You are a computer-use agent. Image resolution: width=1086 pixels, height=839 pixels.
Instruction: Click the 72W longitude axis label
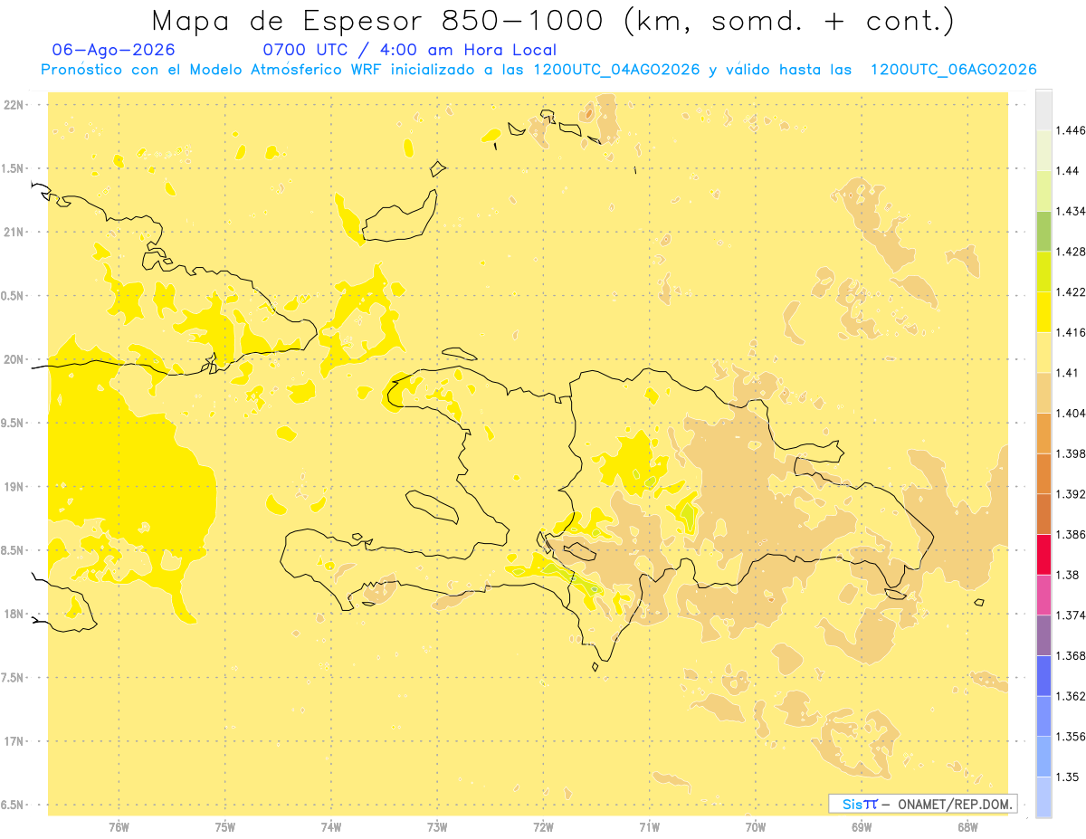[x=543, y=827]
